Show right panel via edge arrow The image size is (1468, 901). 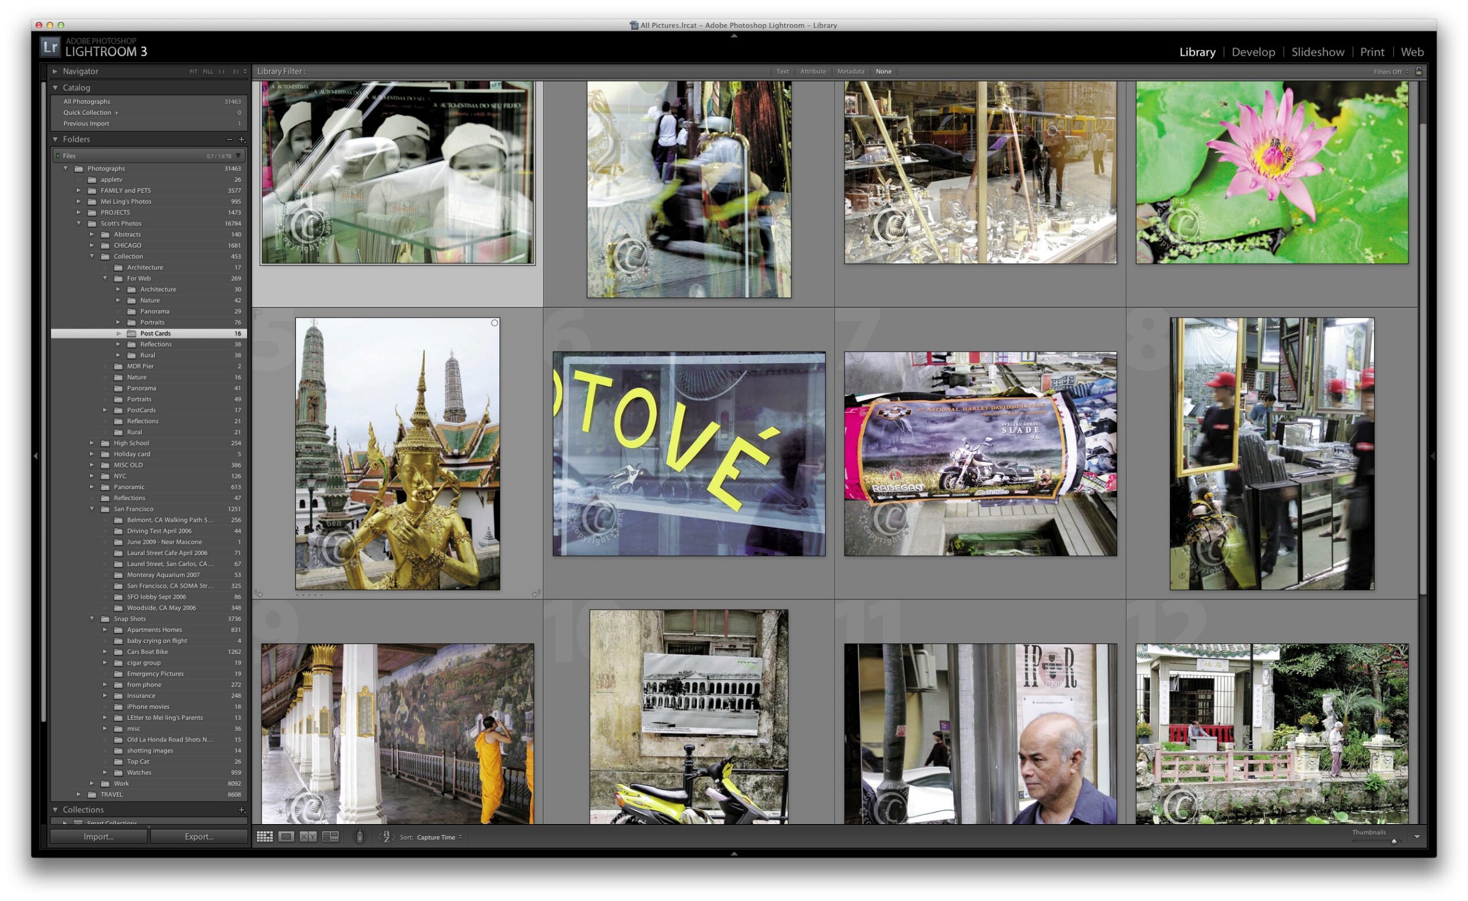point(1432,456)
